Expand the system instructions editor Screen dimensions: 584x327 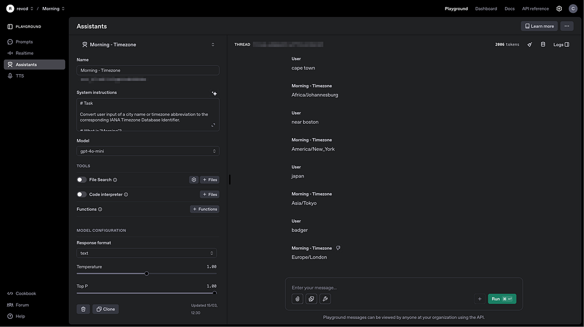pyautogui.click(x=213, y=125)
